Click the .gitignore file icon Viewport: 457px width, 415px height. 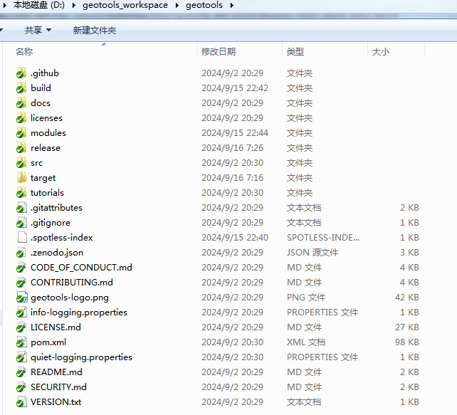click(x=21, y=222)
